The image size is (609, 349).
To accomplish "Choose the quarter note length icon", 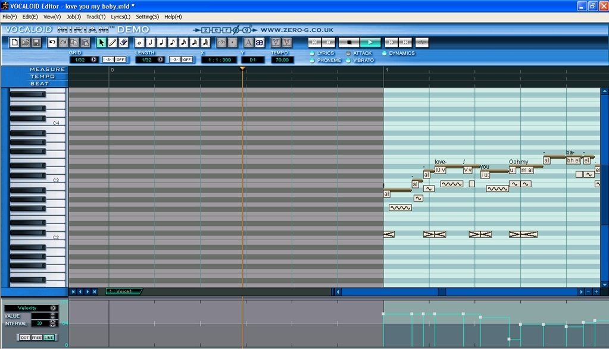I will click(x=161, y=42).
